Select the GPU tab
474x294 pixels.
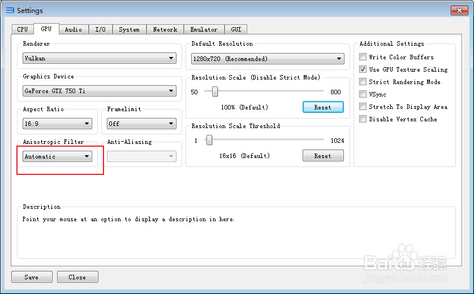click(46, 29)
